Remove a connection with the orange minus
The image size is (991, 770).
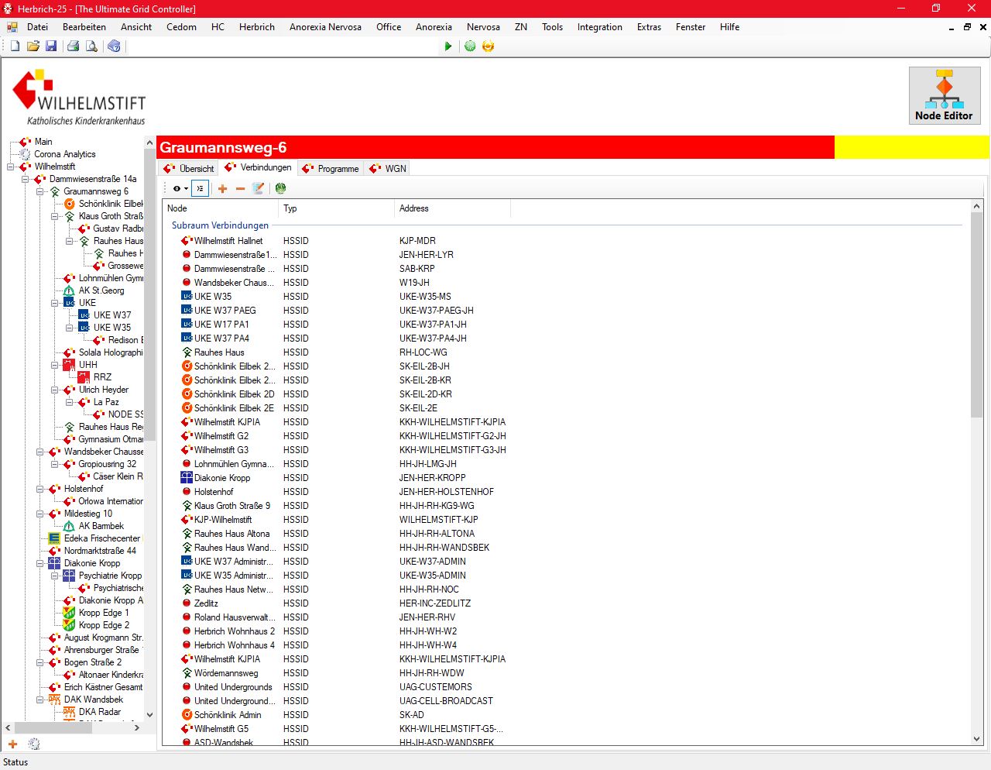[240, 188]
